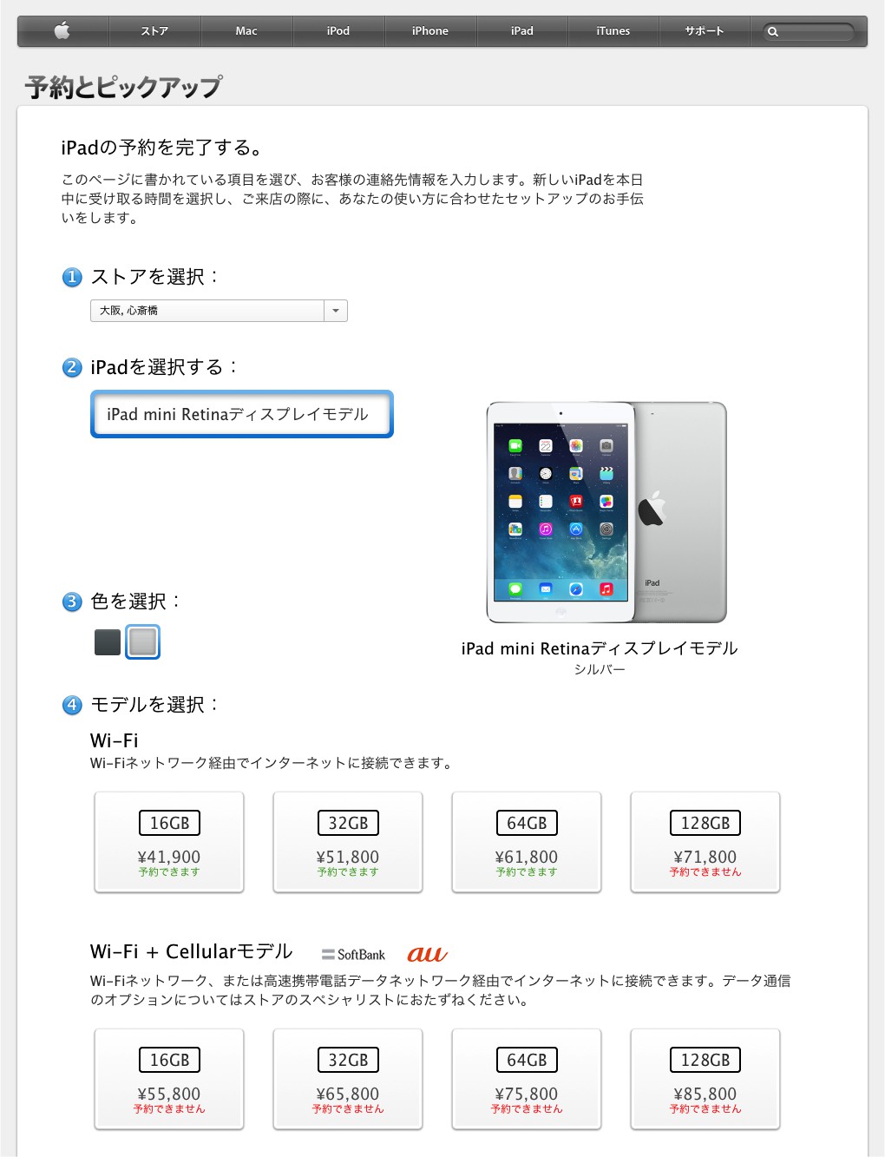Click into the navbar search field

coord(809,32)
